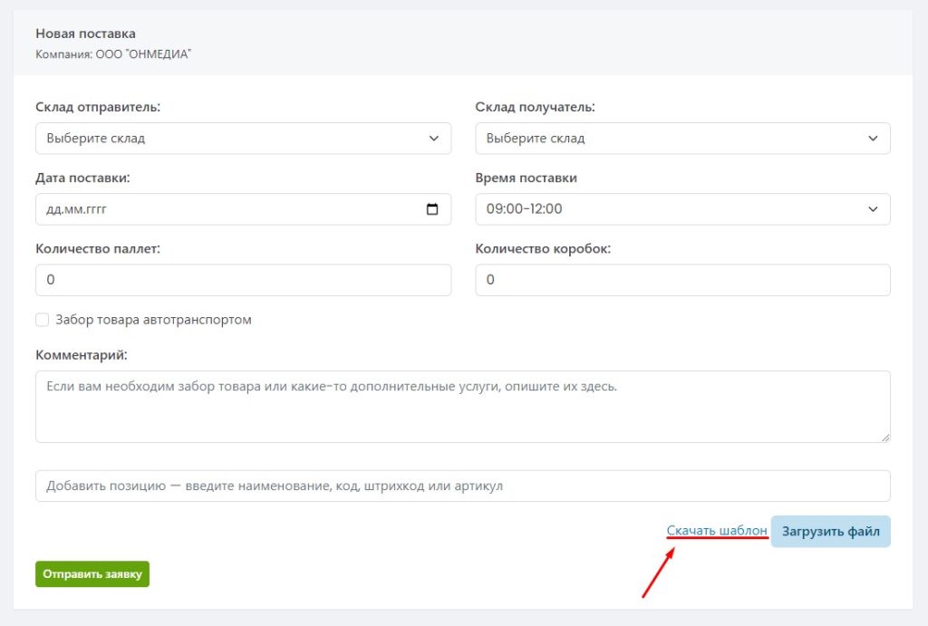Enable Забор товара автотранспортом checkbox
Image resolution: width=928 pixels, height=626 pixels.
point(42,320)
